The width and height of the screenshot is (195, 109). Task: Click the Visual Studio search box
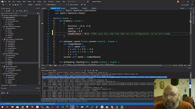click(x=78, y=2)
